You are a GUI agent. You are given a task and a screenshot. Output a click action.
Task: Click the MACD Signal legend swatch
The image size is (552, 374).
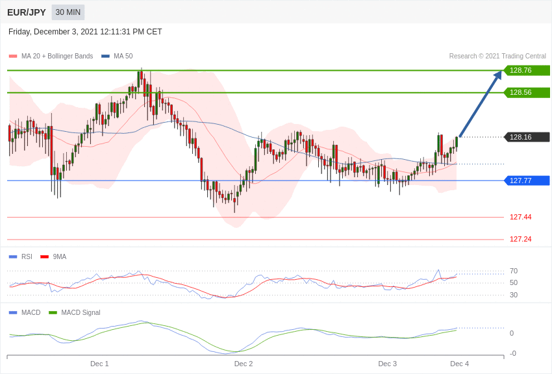pos(53,312)
